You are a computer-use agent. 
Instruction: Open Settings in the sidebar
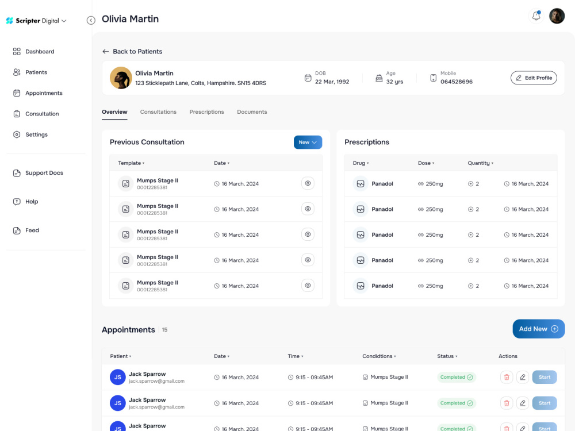point(30,134)
